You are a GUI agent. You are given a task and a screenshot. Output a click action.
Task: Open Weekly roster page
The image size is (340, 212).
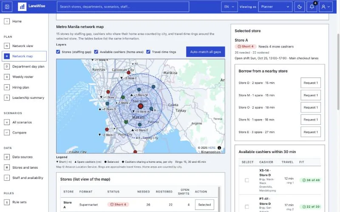[x=24, y=77]
